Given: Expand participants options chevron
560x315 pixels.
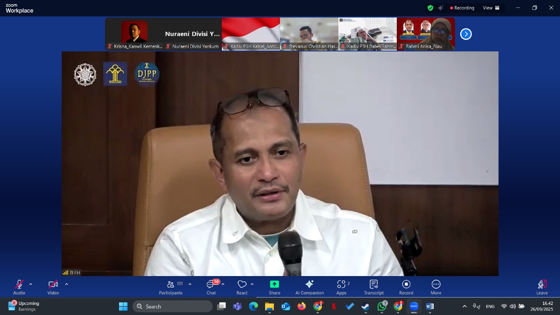Looking at the screenshot, I should coord(190,284).
